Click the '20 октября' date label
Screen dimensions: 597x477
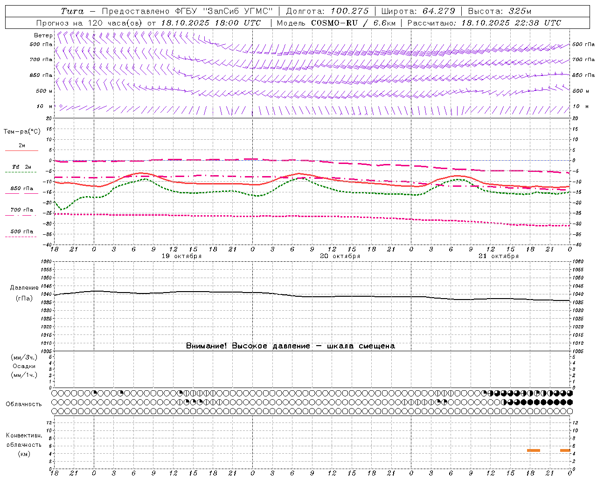click(340, 256)
